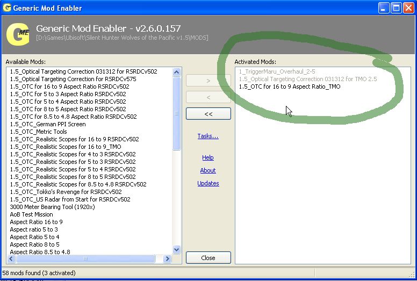
Task: Select '1.5_OTC_Realistic Scopes for 8 to 5 RSRDCv502'
Action: (x=73, y=177)
